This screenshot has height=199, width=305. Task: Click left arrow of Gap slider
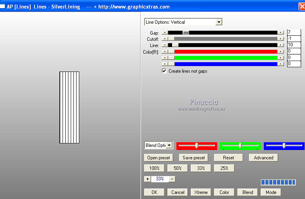pos(165,33)
